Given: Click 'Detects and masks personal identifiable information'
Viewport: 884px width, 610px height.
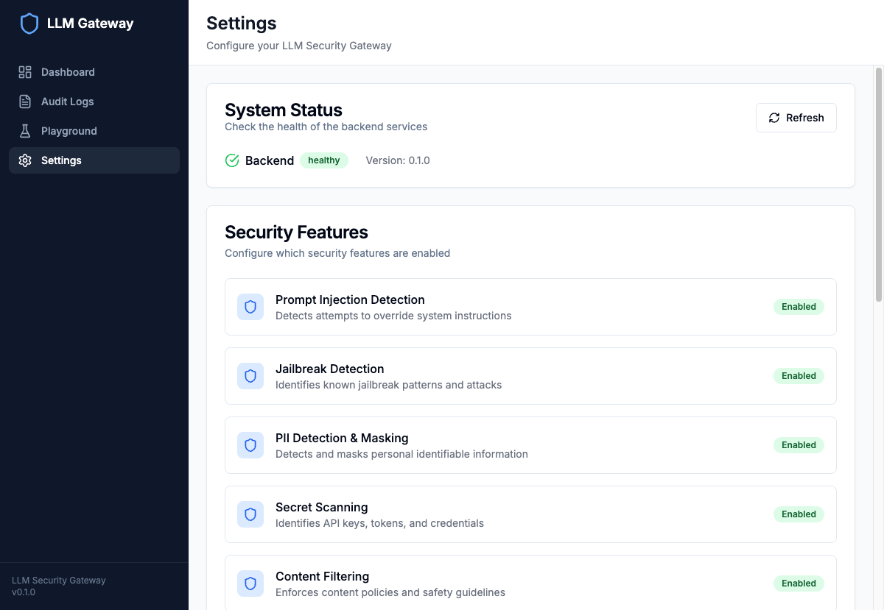Looking at the screenshot, I should tap(401, 454).
